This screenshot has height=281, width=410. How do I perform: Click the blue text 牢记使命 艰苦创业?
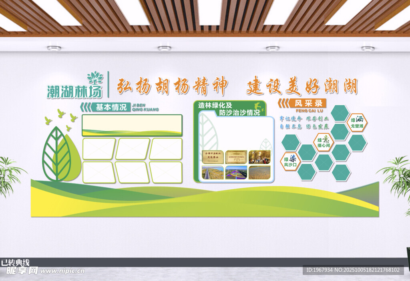pos(304,118)
